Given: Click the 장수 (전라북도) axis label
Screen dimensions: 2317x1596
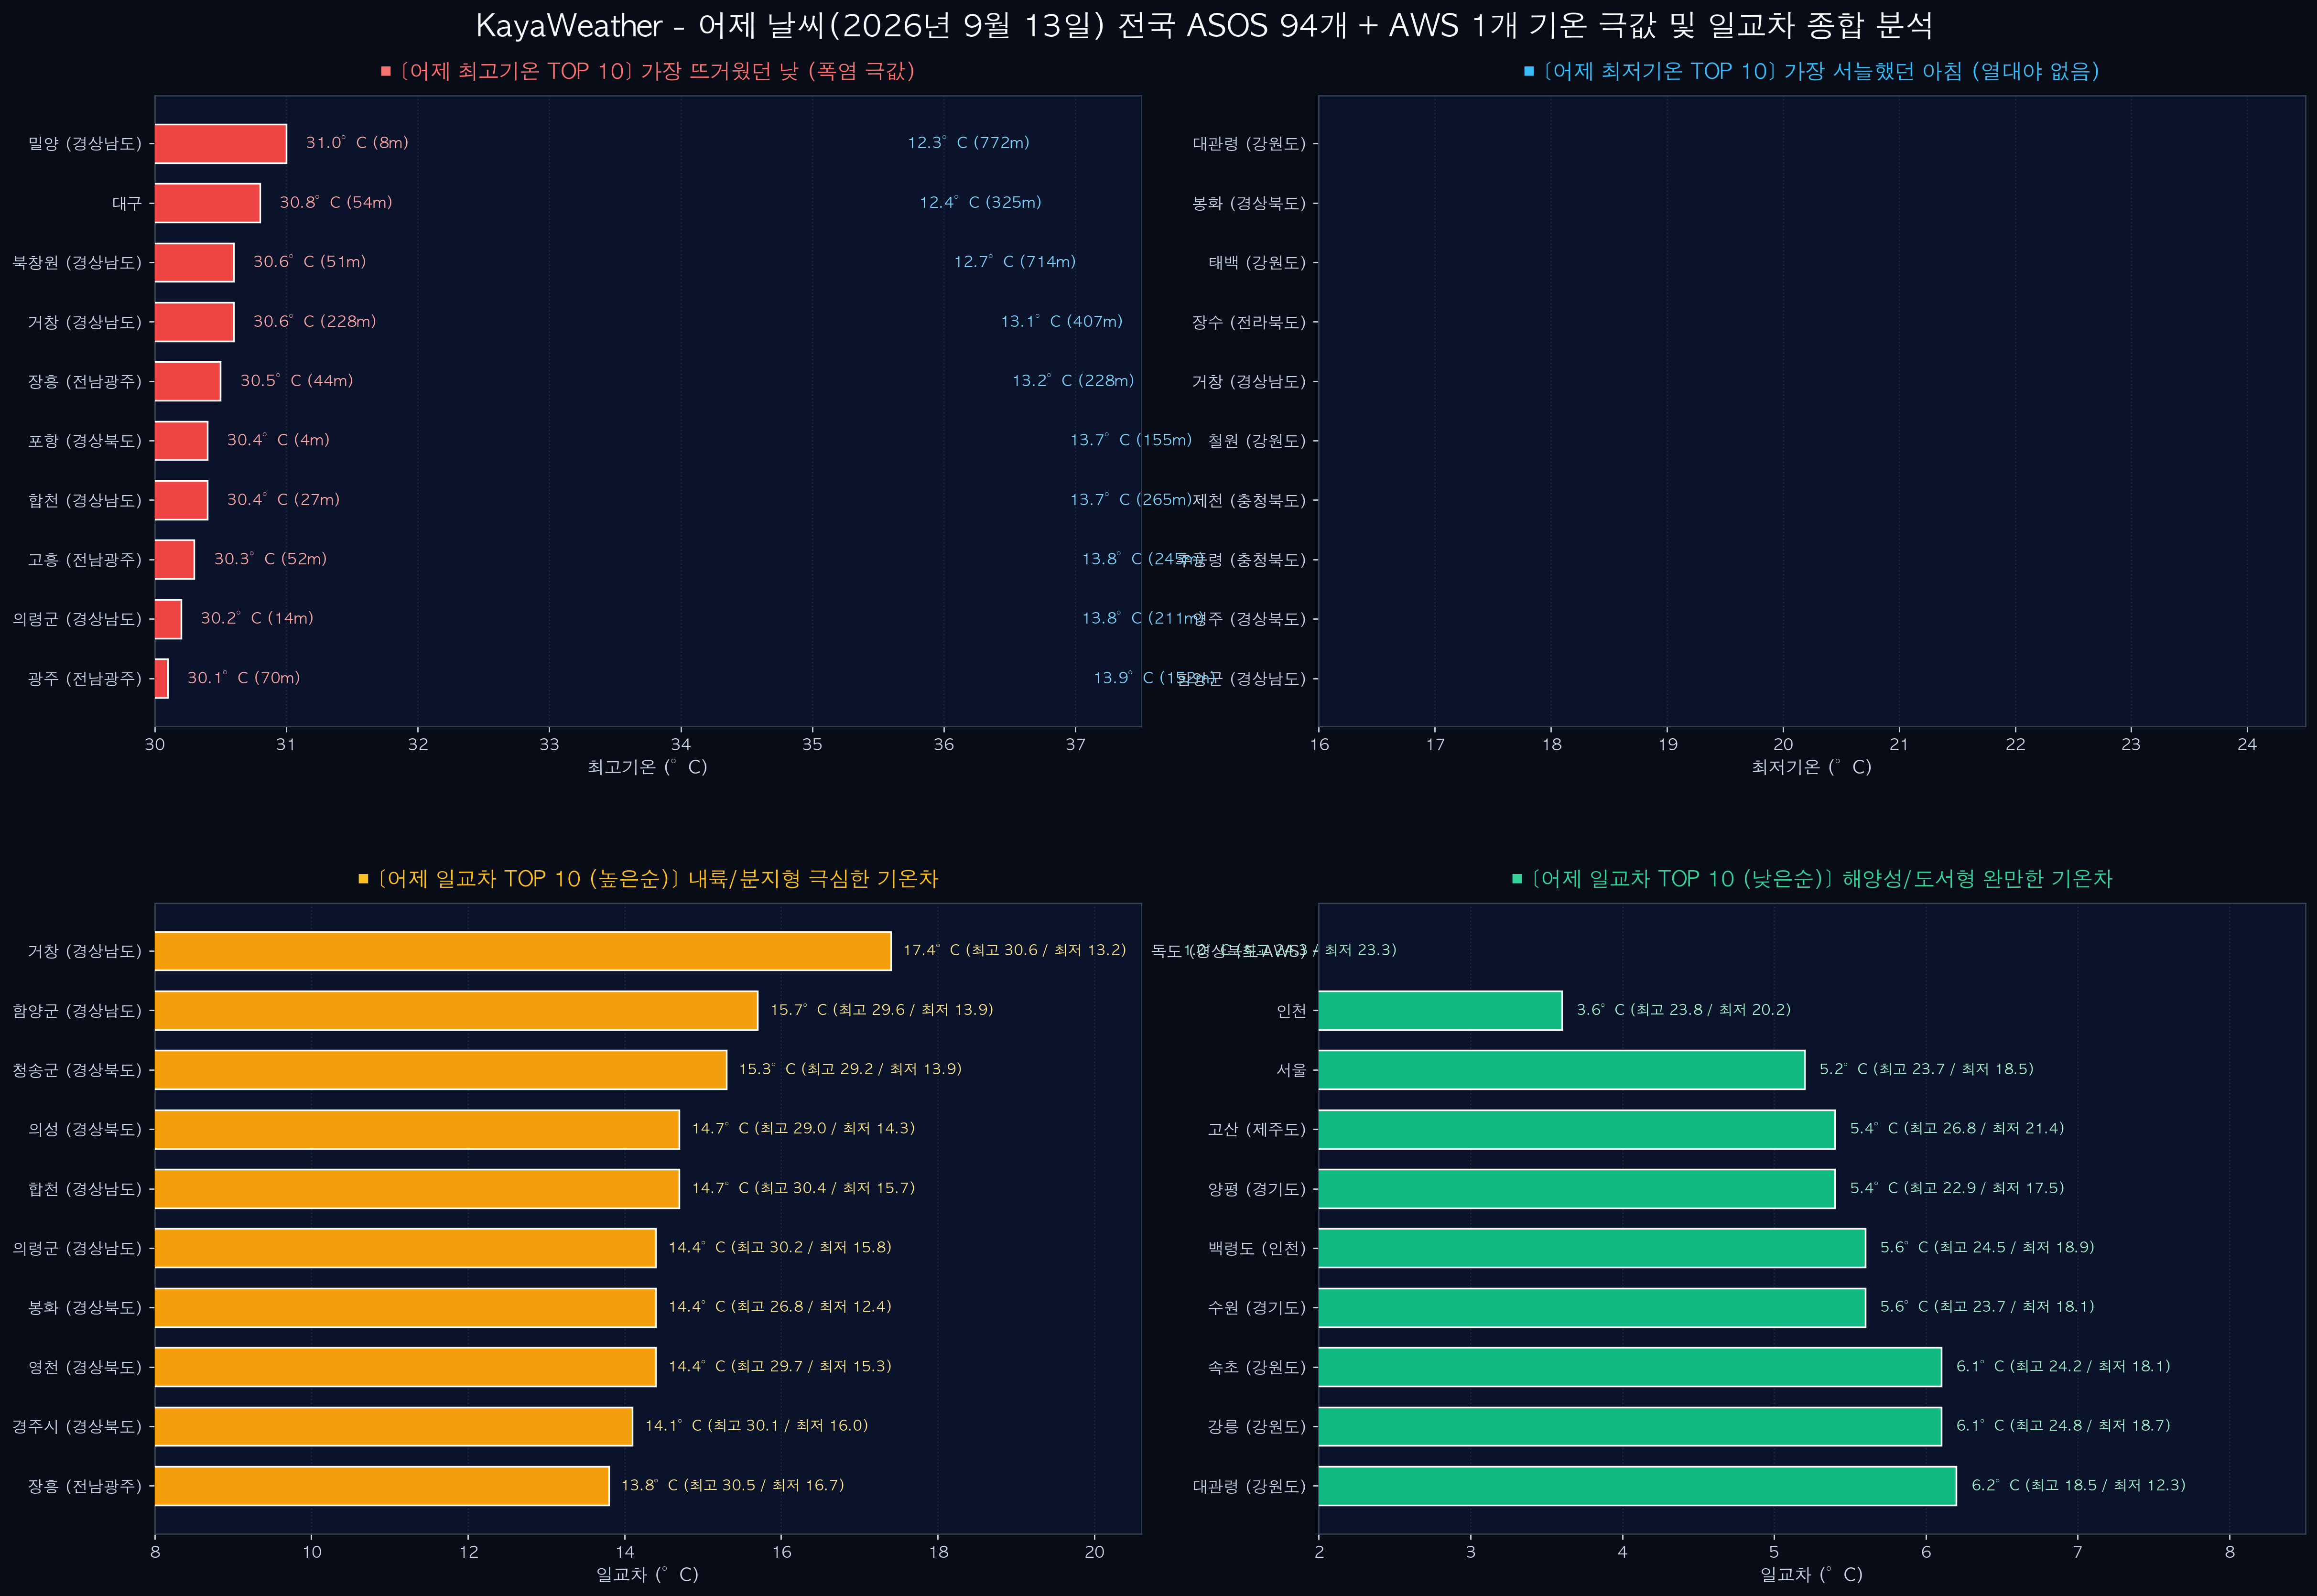Looking at the screenshot, I should click(1249, 322).
